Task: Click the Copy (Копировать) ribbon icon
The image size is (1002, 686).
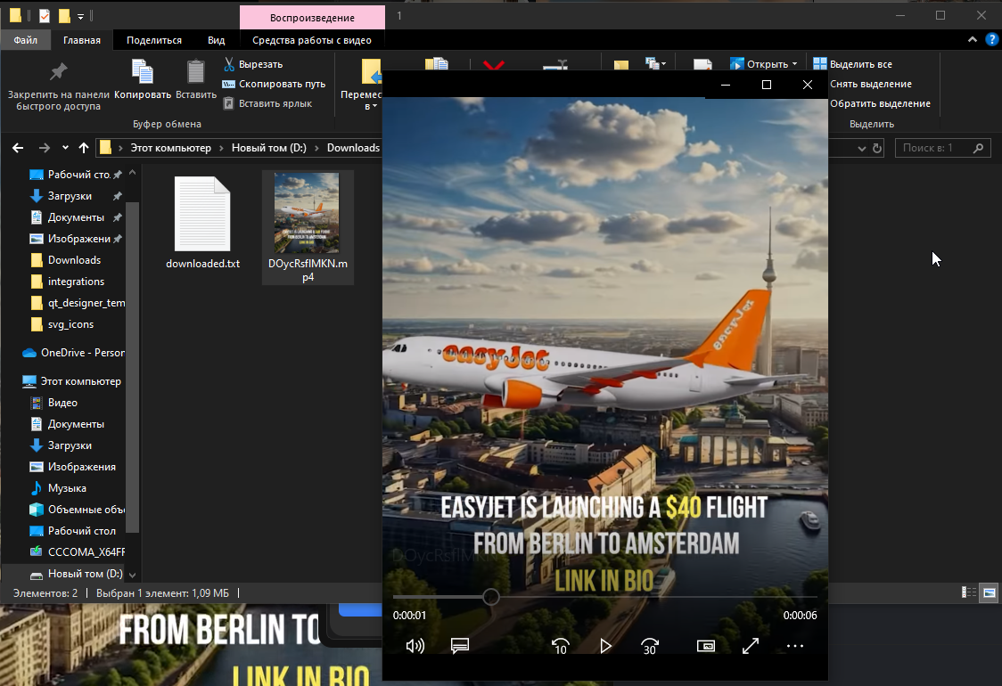Action: tap(142, 73)
